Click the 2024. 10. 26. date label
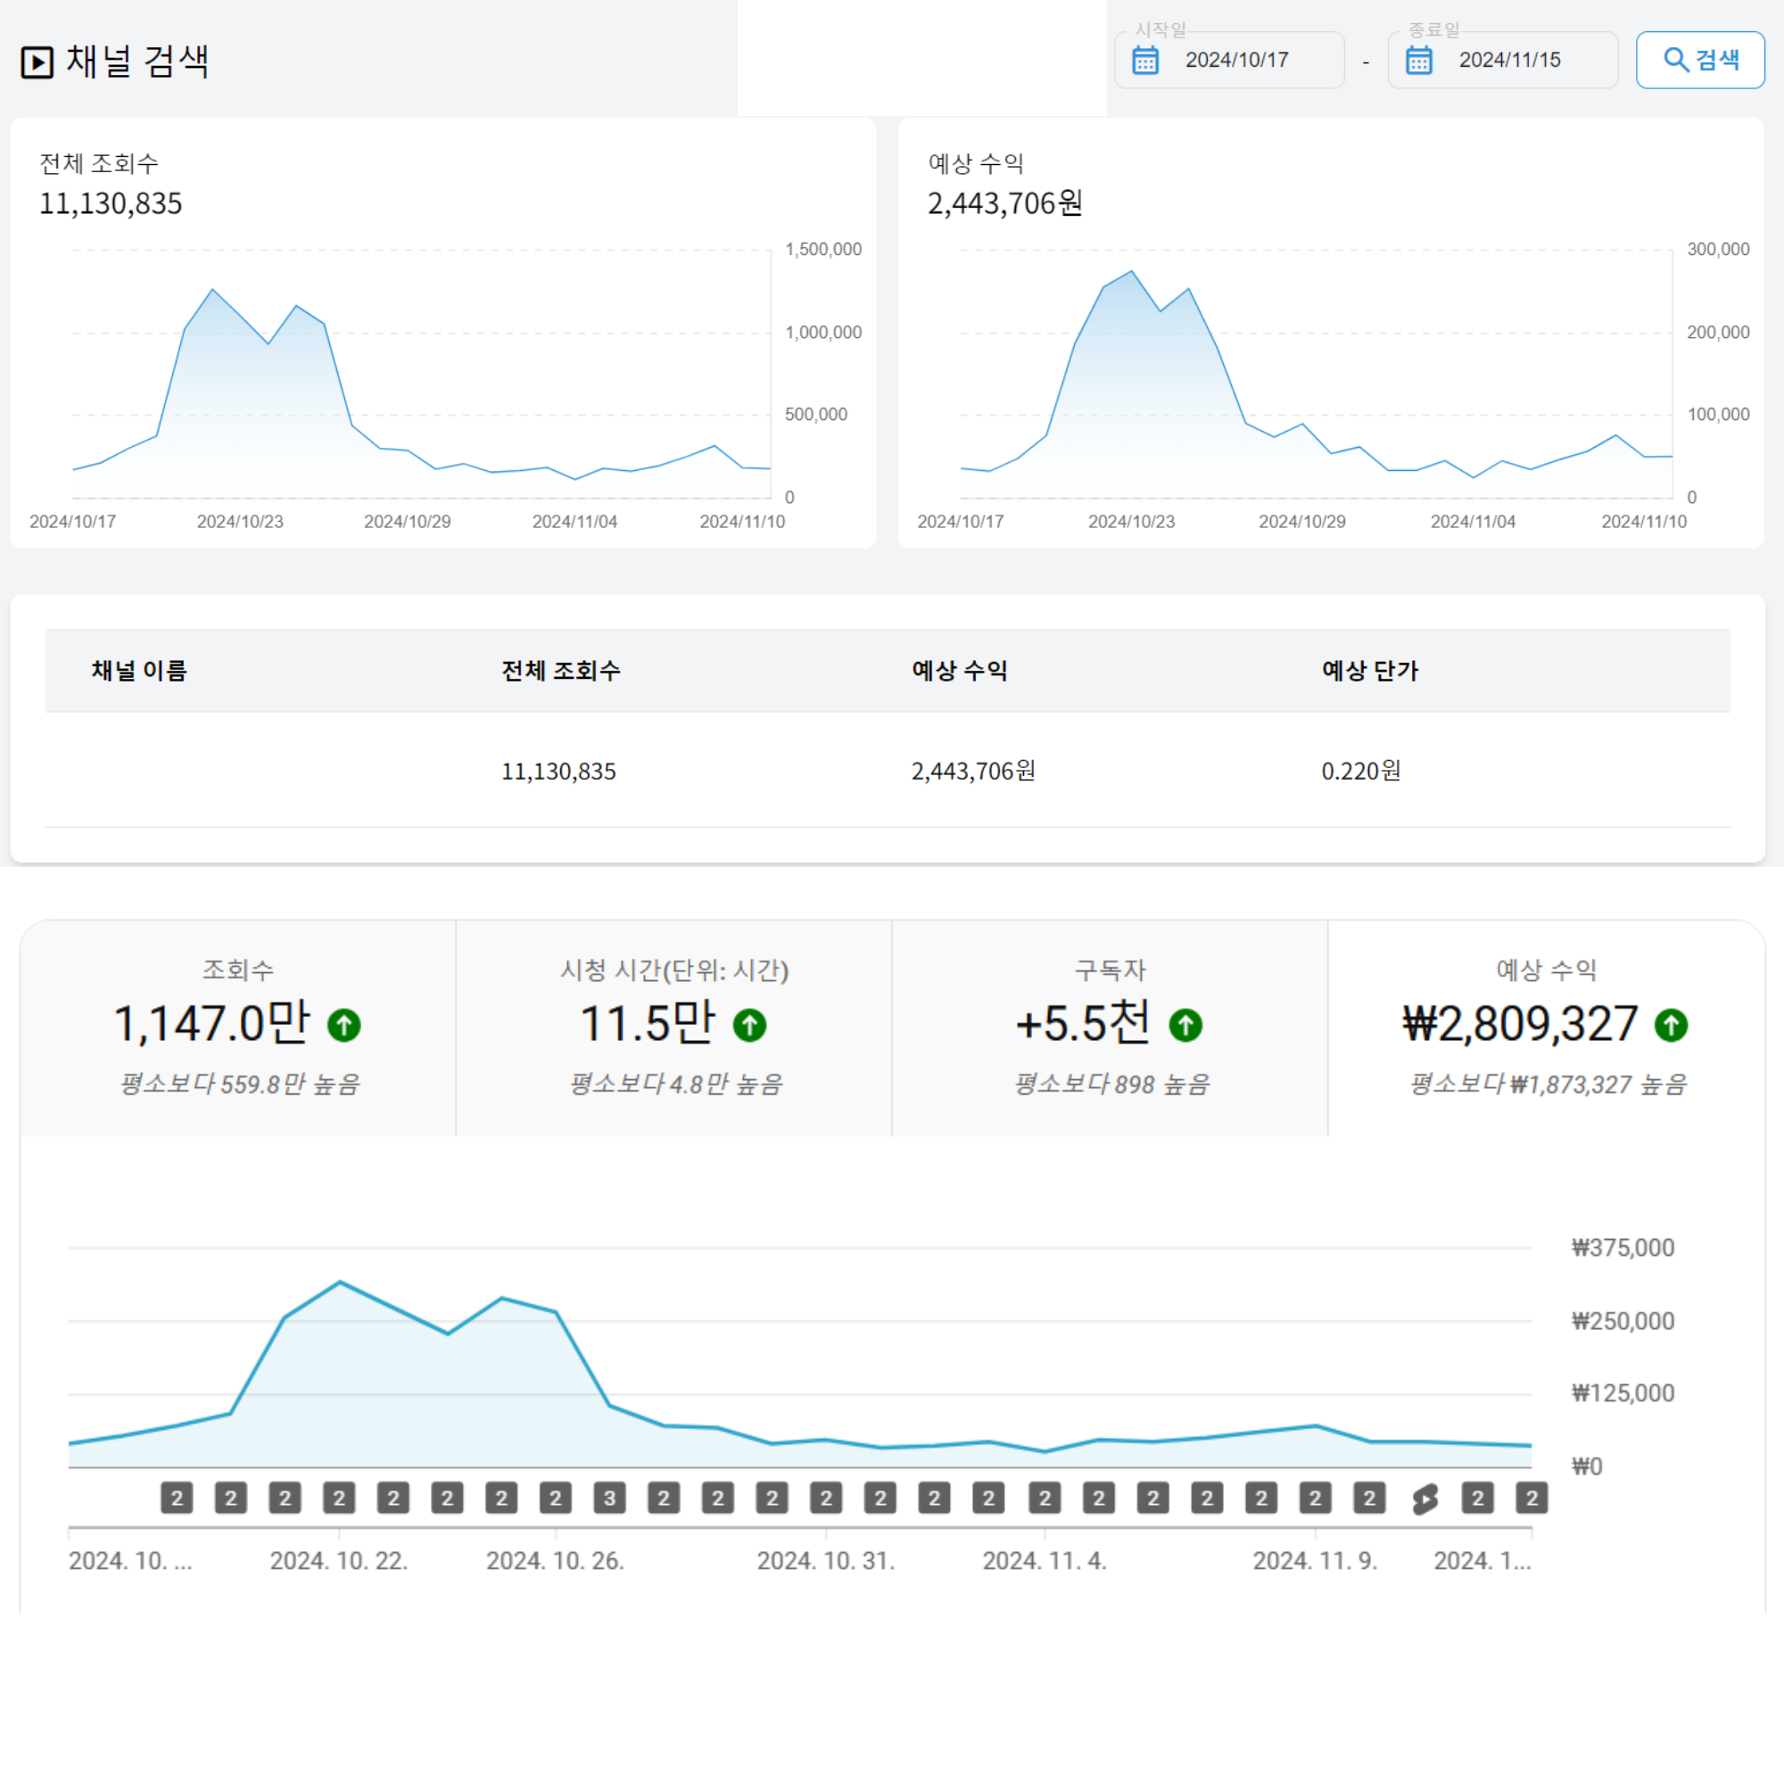The image size is (1784, 1784). [x=556, y=1562]
